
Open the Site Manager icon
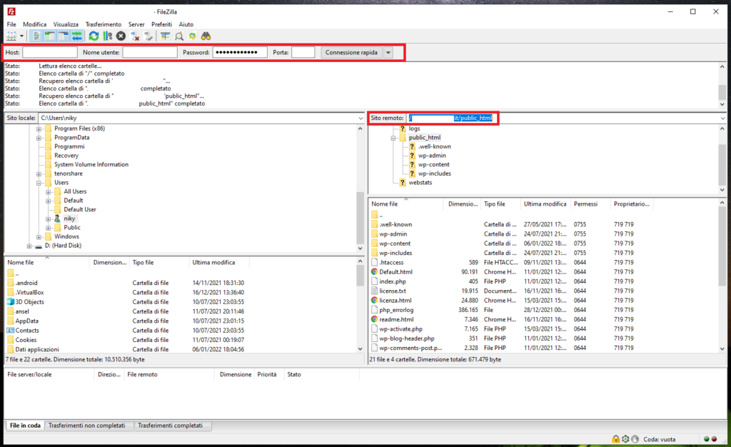[x=11, y=36]
